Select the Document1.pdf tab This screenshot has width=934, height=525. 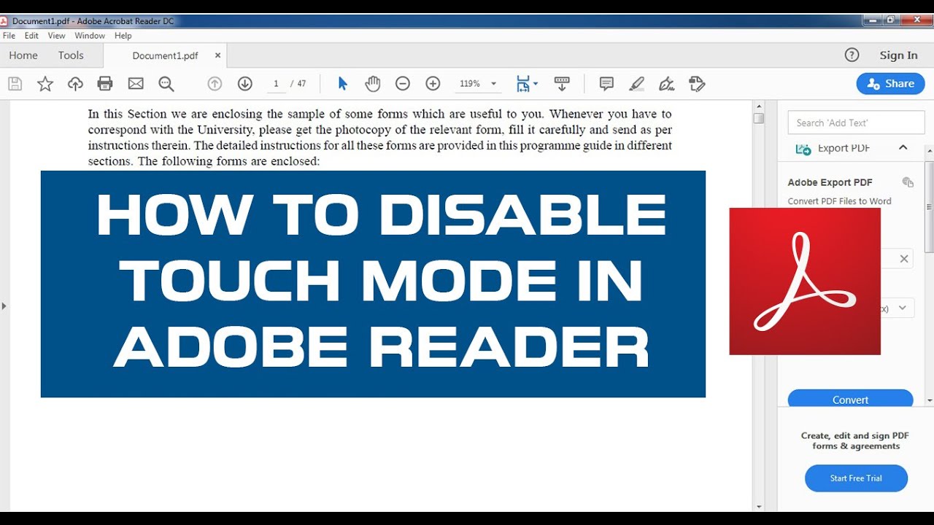click(165, 55)
